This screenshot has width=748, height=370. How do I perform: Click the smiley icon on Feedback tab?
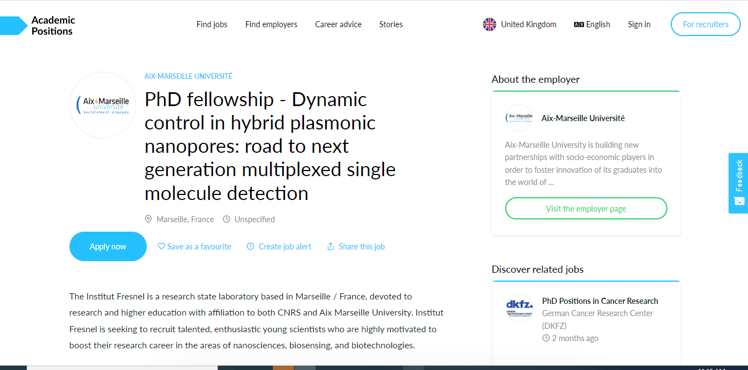739,201
